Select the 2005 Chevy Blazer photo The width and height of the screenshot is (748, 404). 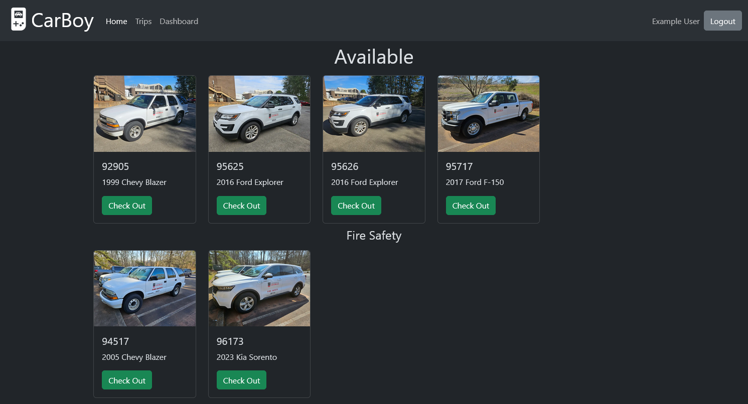[x=144, y=289]
